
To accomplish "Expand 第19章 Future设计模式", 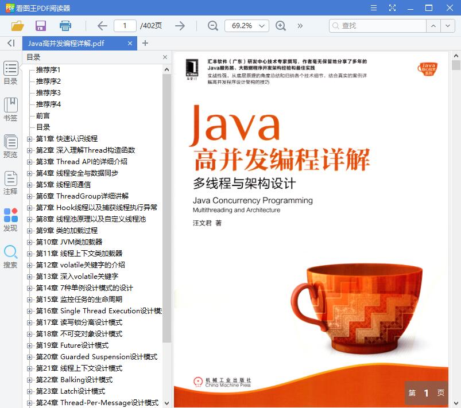I will [29, 345].
